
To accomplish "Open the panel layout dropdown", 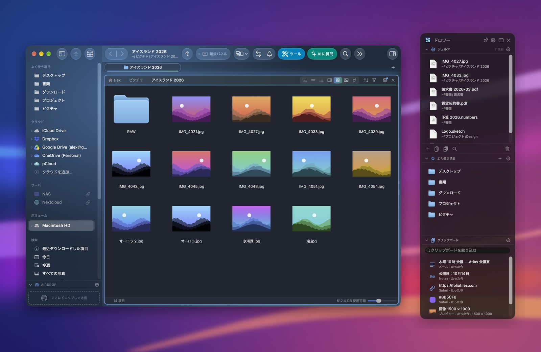I will (x=242, y=54).
